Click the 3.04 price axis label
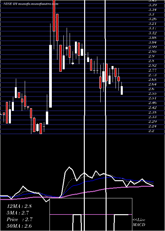This screenshot has width=165, height=231. 152,42
